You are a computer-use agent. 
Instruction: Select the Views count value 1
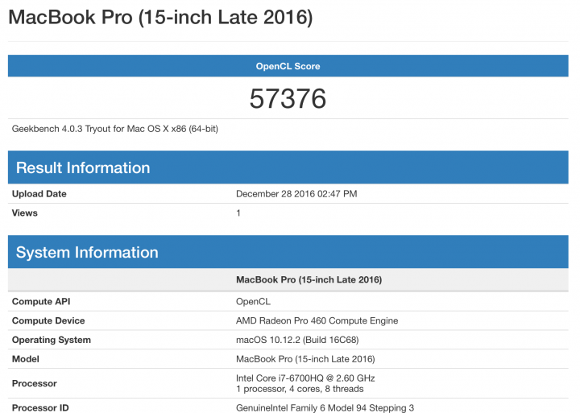click(238, 213)
